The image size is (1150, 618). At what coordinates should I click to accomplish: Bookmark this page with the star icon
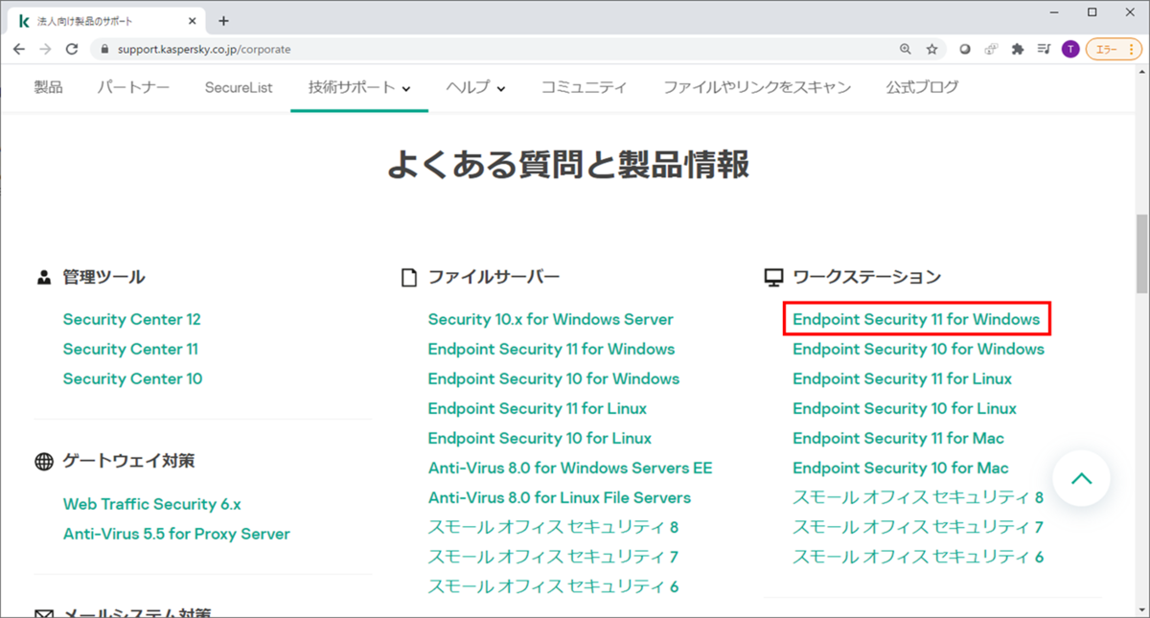tap(931, 49)
